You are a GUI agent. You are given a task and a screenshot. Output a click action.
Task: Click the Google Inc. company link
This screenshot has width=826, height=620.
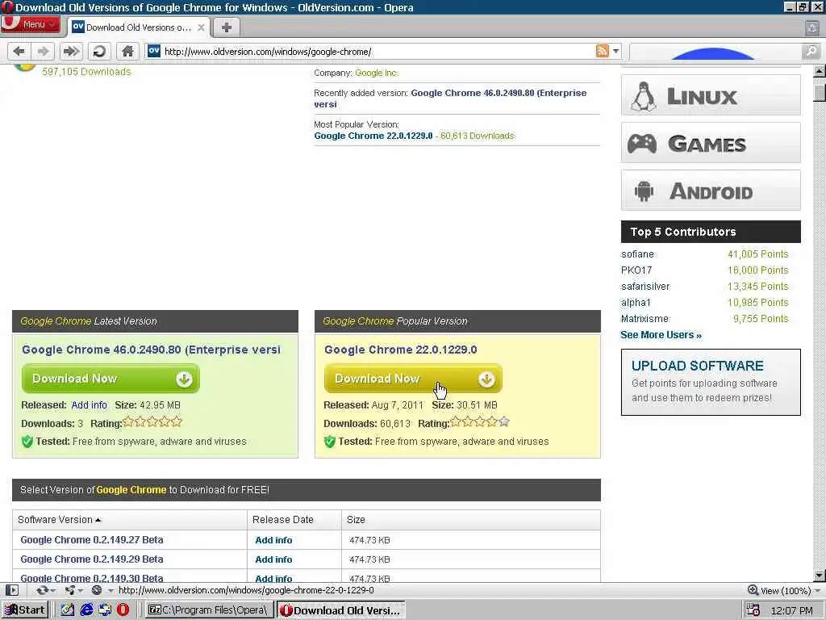(377, 73)
